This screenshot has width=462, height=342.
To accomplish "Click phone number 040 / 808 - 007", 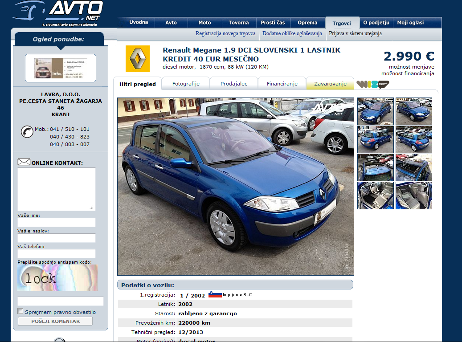I will point(70,145).
